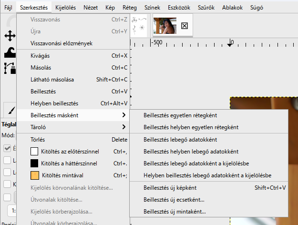Screen dimensions: 298x225
Task: Click white foreground fill swatch
Action: [34, 152]
